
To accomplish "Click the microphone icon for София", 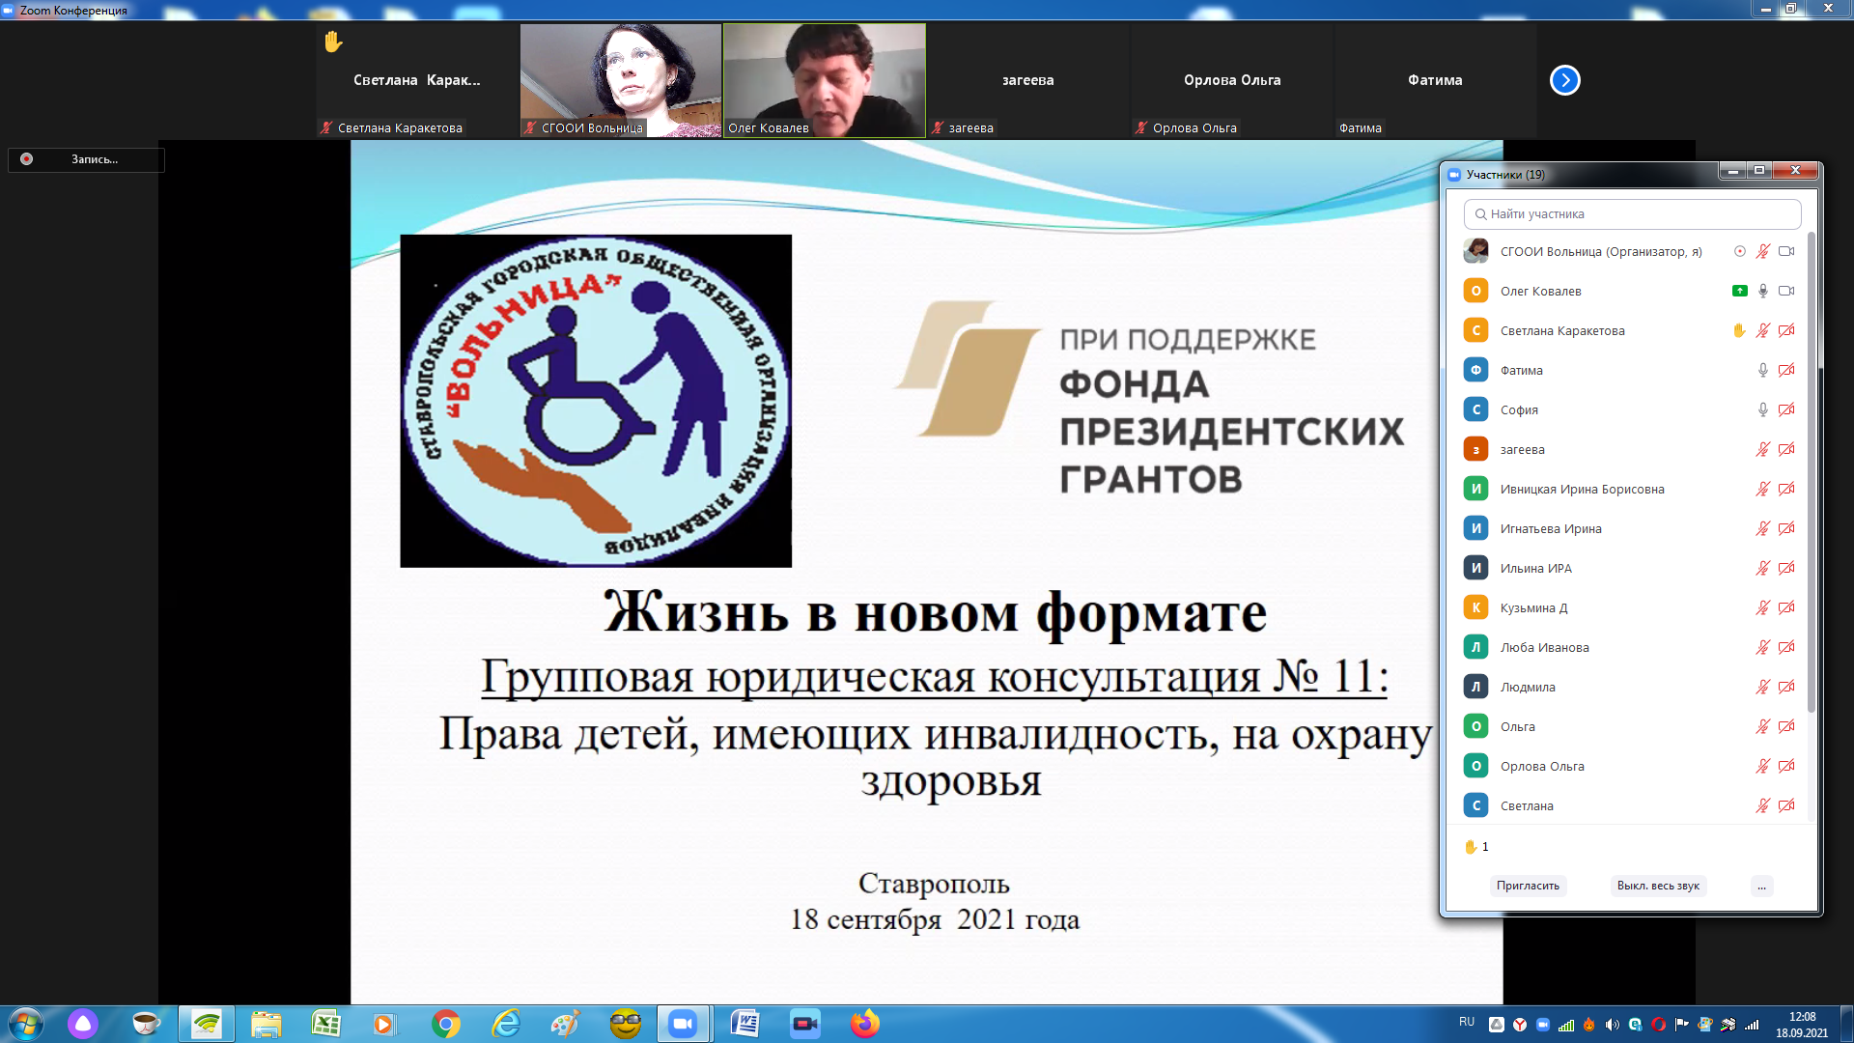I will coord(1762,409).
